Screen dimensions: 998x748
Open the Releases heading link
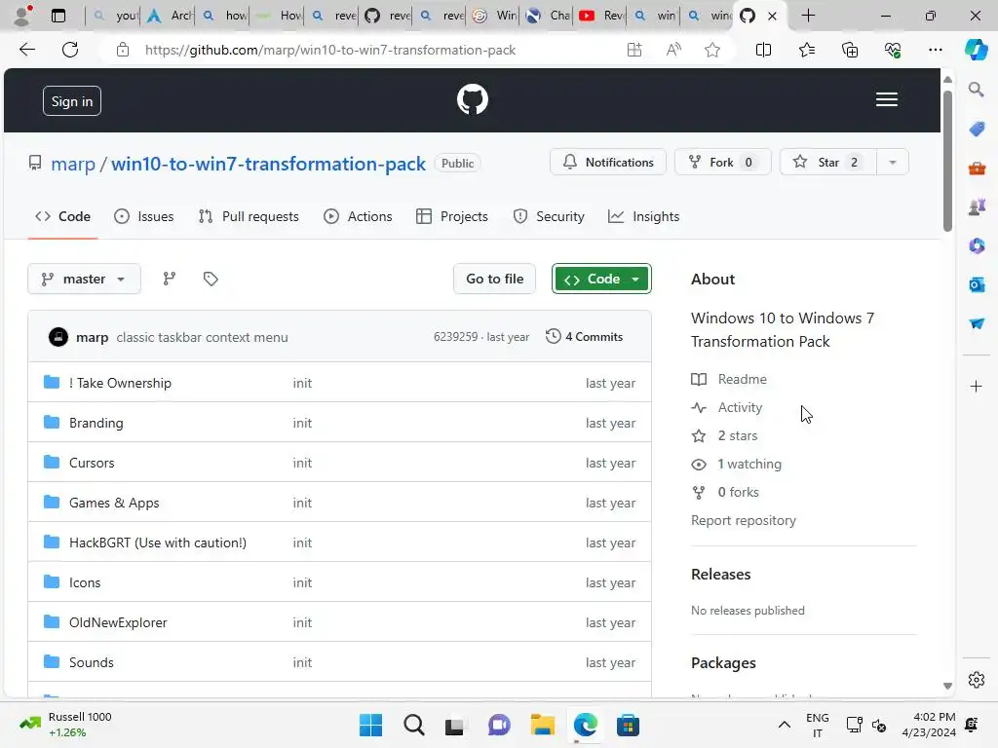[720, 575]
